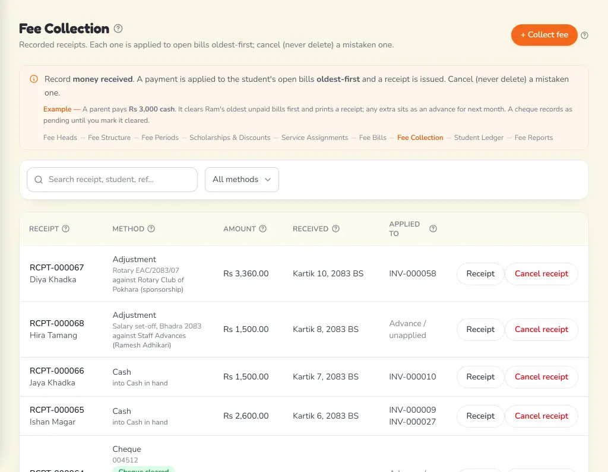This screenshot has width=608, height=472.
Task: Click invoice INV-000009
Action: (x=413, y=410)
